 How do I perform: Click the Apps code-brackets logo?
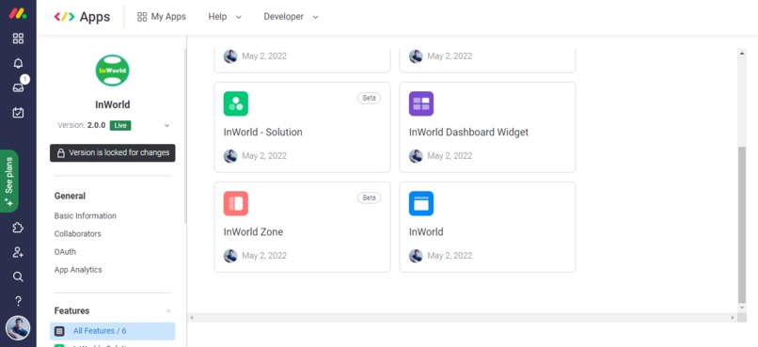coord(64,17)
